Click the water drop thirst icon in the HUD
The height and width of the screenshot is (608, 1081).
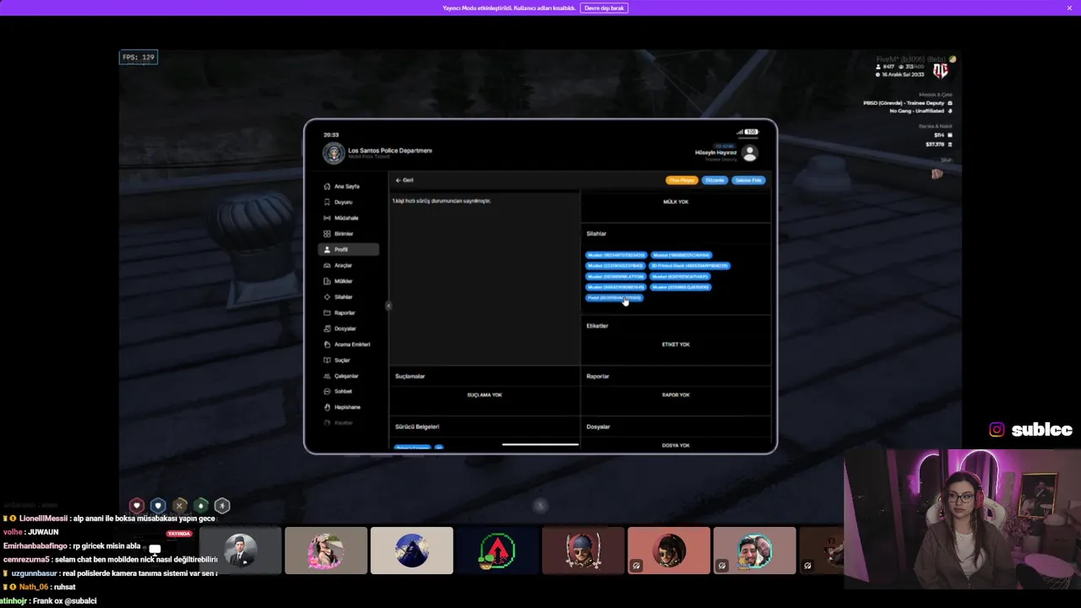coord(201,506)
